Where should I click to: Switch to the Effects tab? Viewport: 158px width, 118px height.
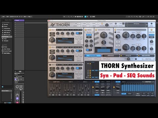pyautogui.click(x=128, y=56)
